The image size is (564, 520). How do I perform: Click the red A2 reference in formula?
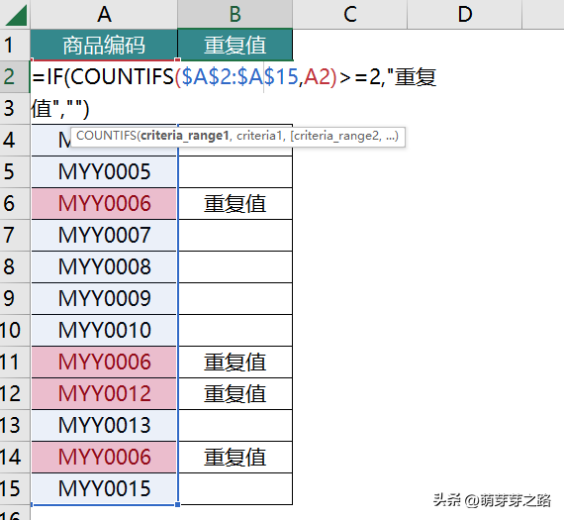pos(317,76)
